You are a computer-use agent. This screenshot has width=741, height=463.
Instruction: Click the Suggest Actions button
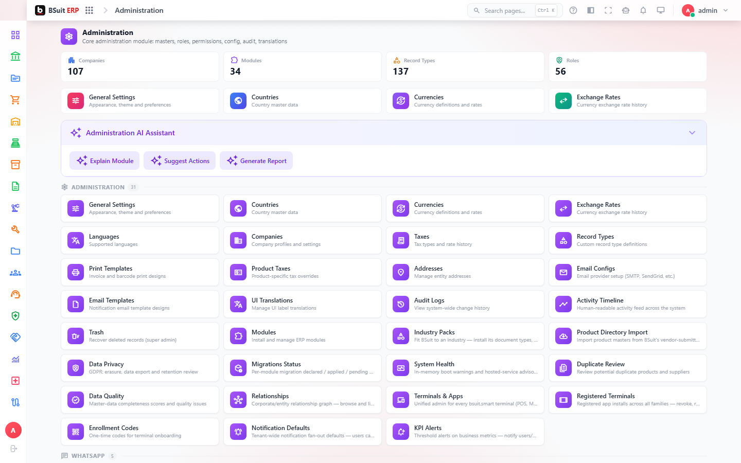coord(180,161)
